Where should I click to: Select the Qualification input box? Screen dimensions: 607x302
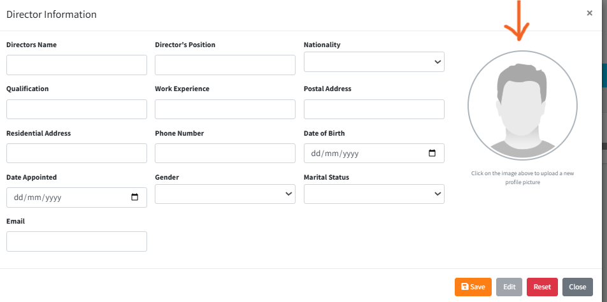(76, 109)
